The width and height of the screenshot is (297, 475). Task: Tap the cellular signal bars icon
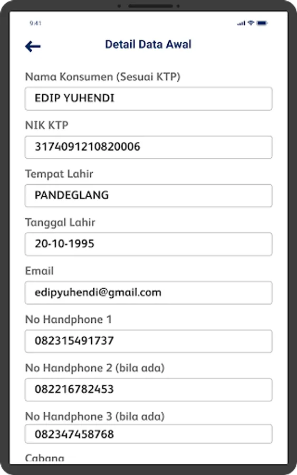coord(241,23)
